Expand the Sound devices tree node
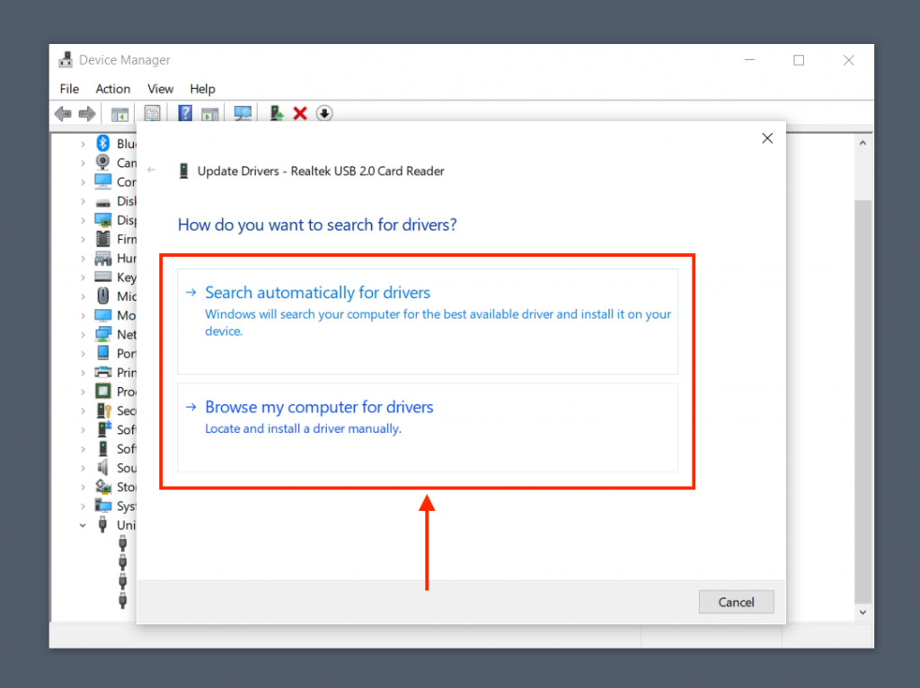The width and height of the screenshot is (920, 688). [83, 468]
